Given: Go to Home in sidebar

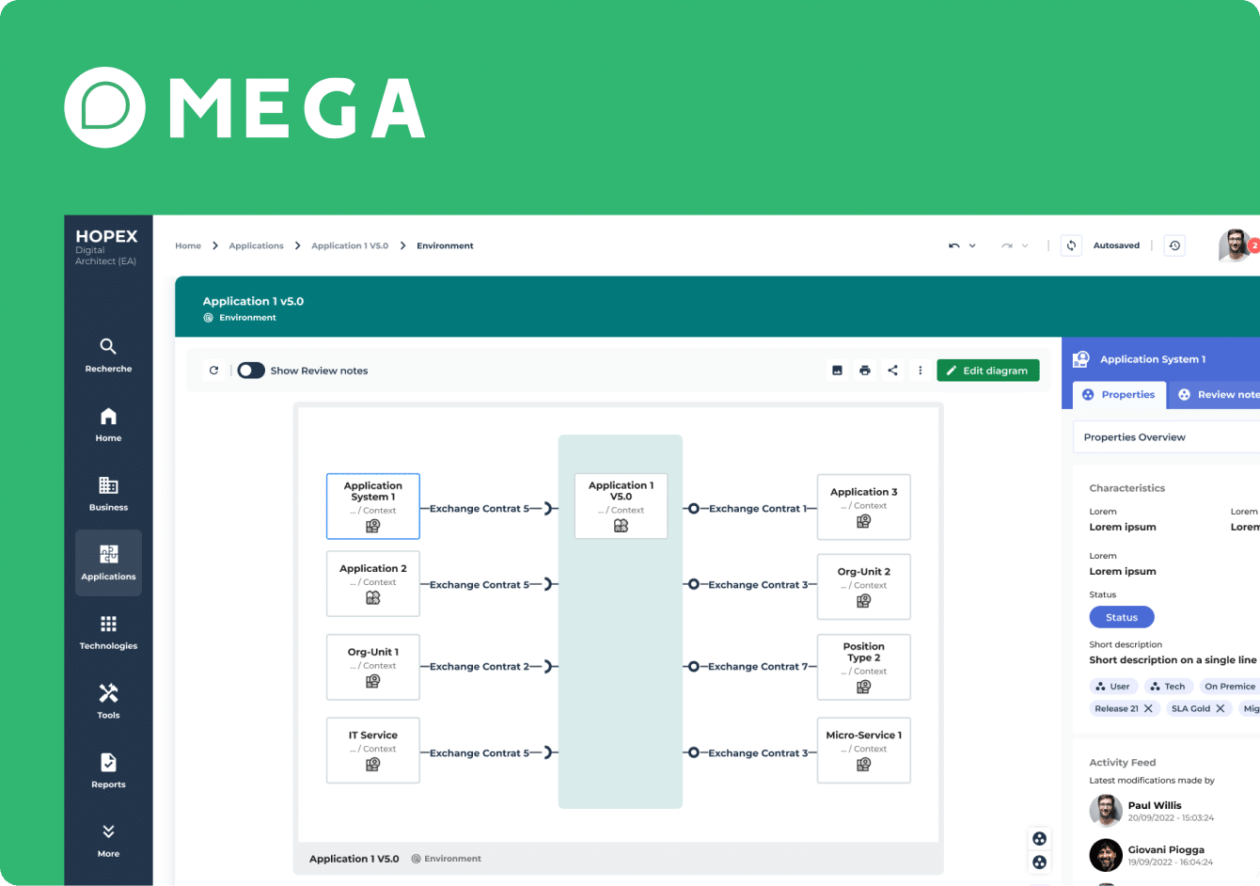Looking at the screenshot, I should (108, 424).
